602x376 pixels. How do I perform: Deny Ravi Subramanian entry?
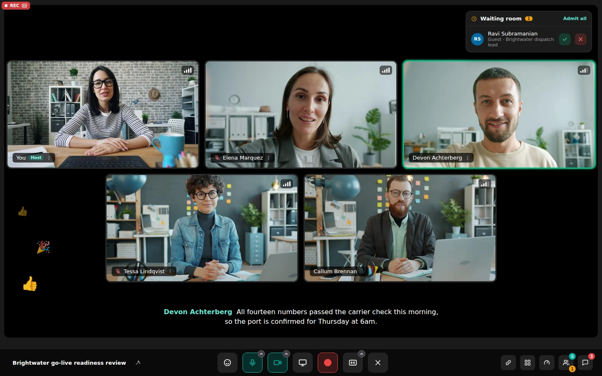(x=581, y=39)
